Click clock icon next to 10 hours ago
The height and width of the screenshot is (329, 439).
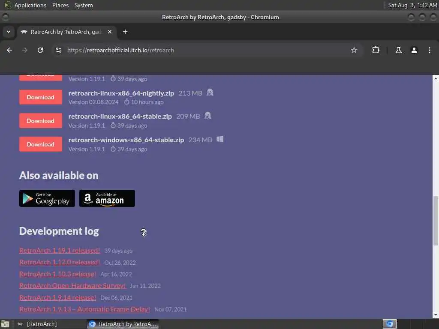[x=126, y=102]
